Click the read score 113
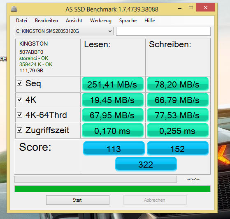This screenshot has height=219, width=230. [x=114, y=149]
